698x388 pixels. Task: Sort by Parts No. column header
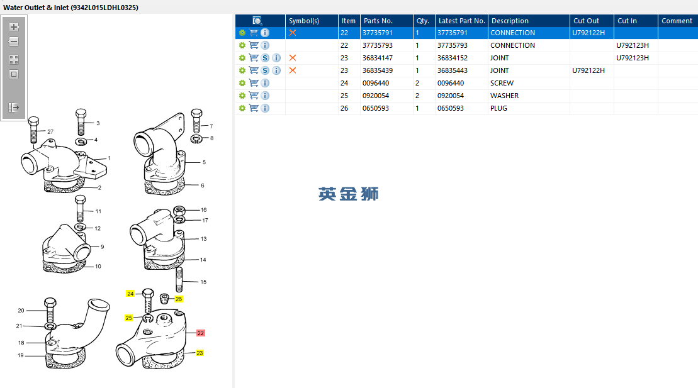[378, 21]
